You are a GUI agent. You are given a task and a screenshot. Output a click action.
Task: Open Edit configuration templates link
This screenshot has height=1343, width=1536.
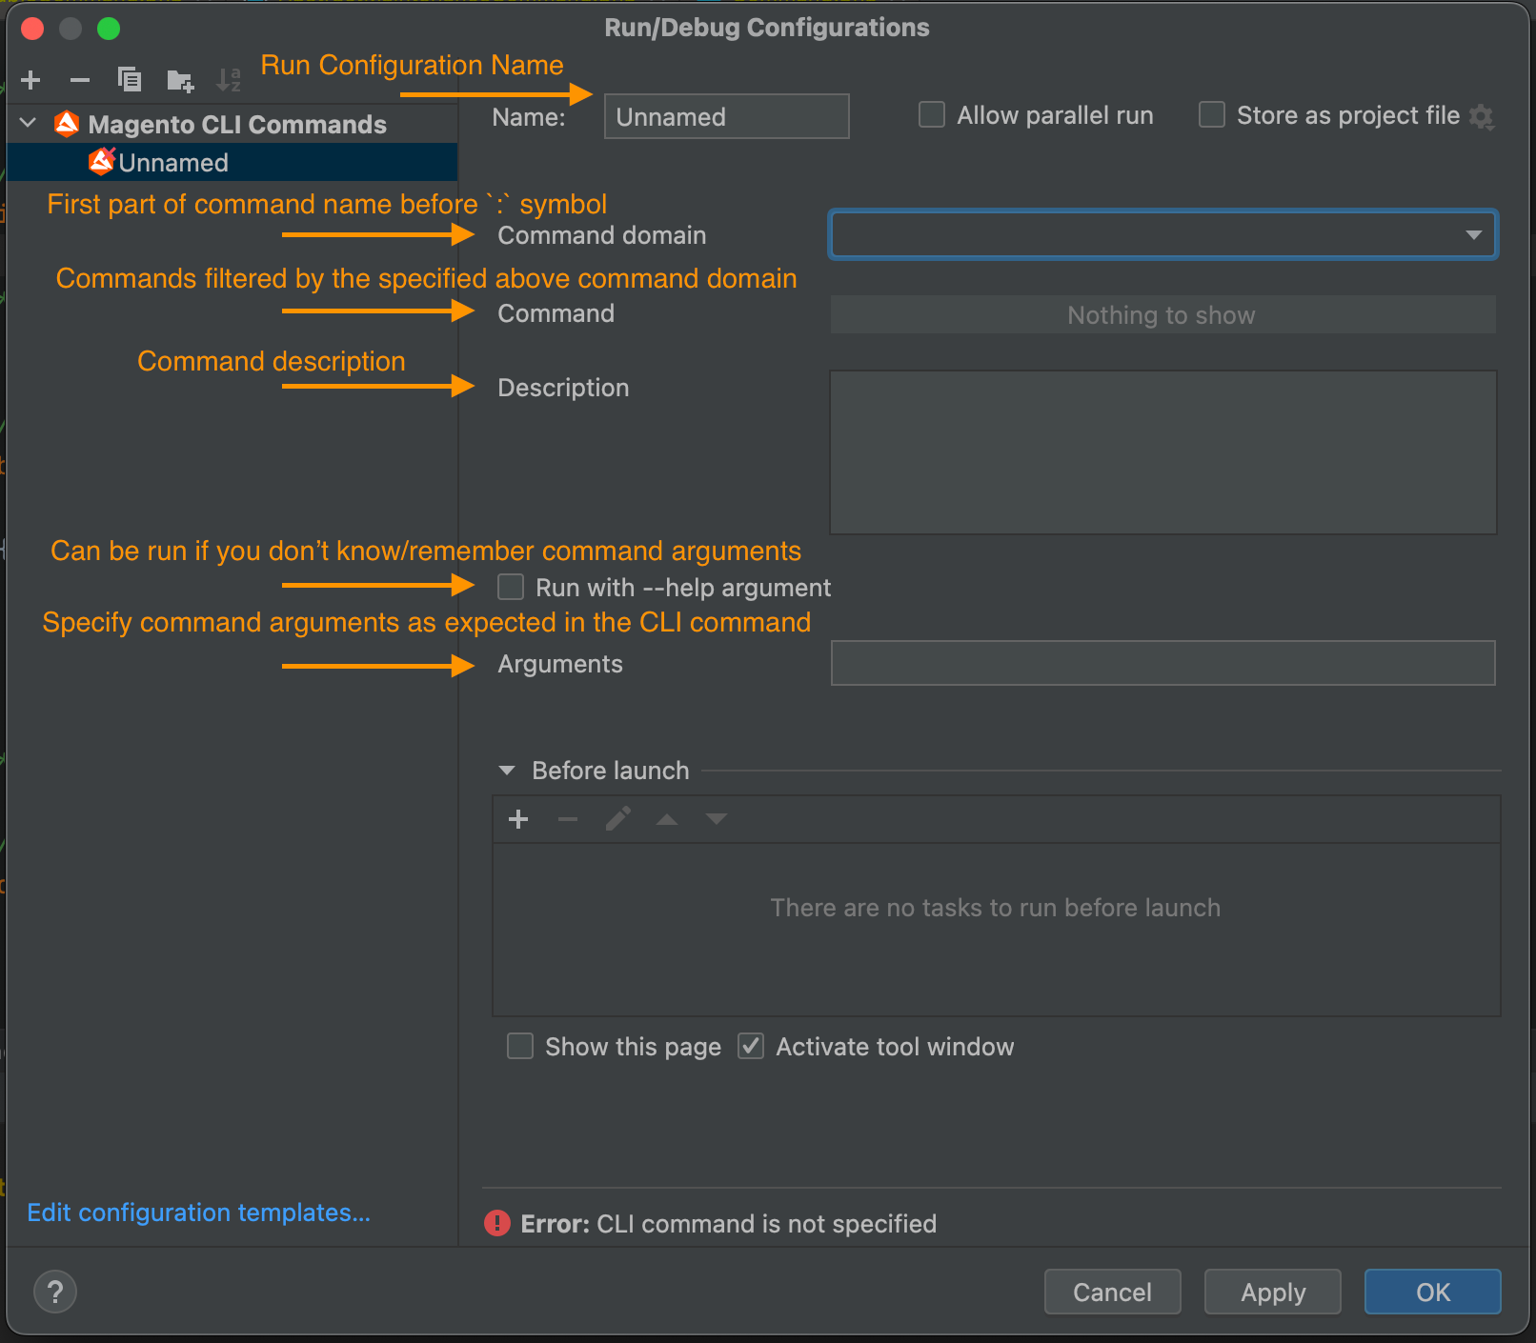(198, 1213)
